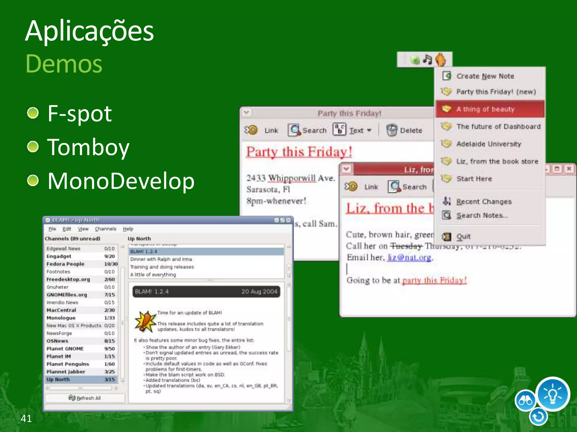
Task: Select 'BLAM! 1.2.4' entry in Up North list
Action: tap(206, 251)
